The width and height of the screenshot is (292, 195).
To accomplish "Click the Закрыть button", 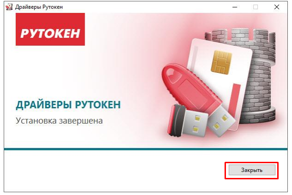I will pos(252,170).
